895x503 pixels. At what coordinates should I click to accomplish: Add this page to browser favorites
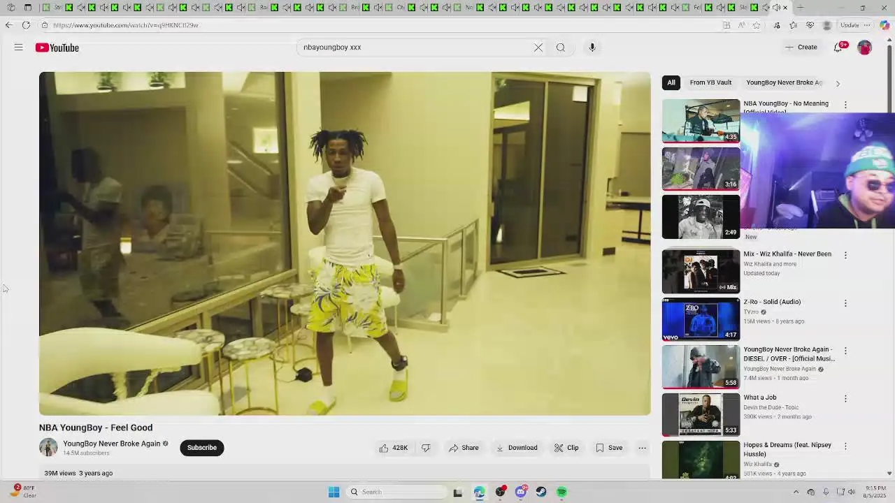(x=756, y=25)
